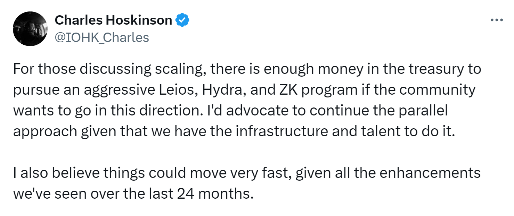Open the tweet's three-dot More options menu
Image resolution: width=514 pixels, height=216 pixels.
click(497, 20)
